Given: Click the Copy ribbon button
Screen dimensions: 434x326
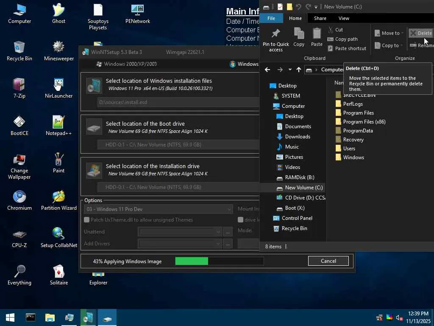Looking at the screenshot, I should click(299, 37).
